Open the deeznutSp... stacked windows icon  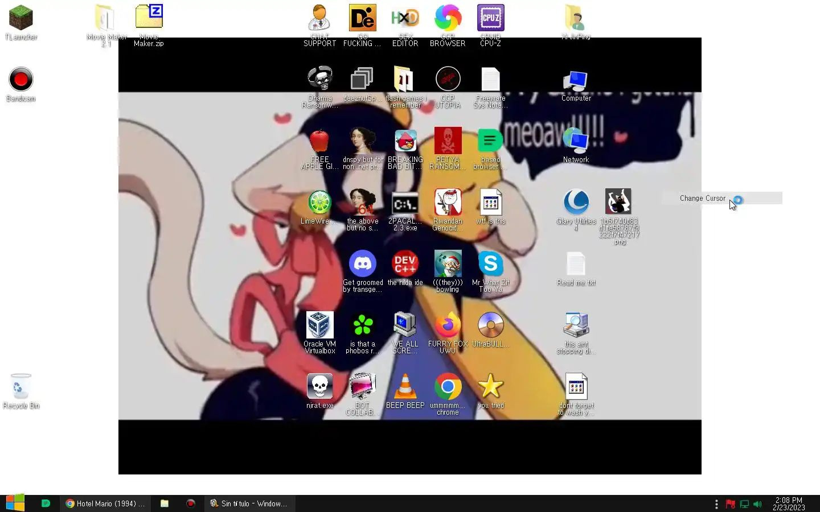(x=362, y=80)
